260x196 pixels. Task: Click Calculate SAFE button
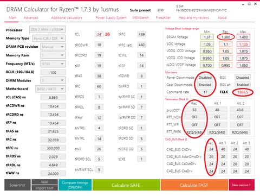(126, 185)
